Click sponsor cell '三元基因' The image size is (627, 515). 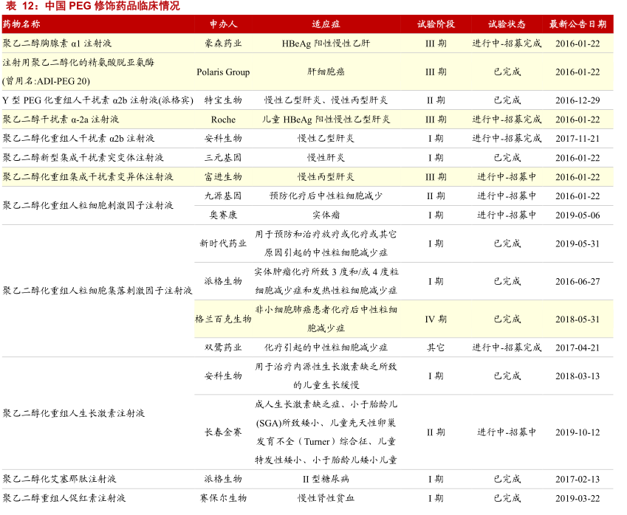(x=223, y=157)
